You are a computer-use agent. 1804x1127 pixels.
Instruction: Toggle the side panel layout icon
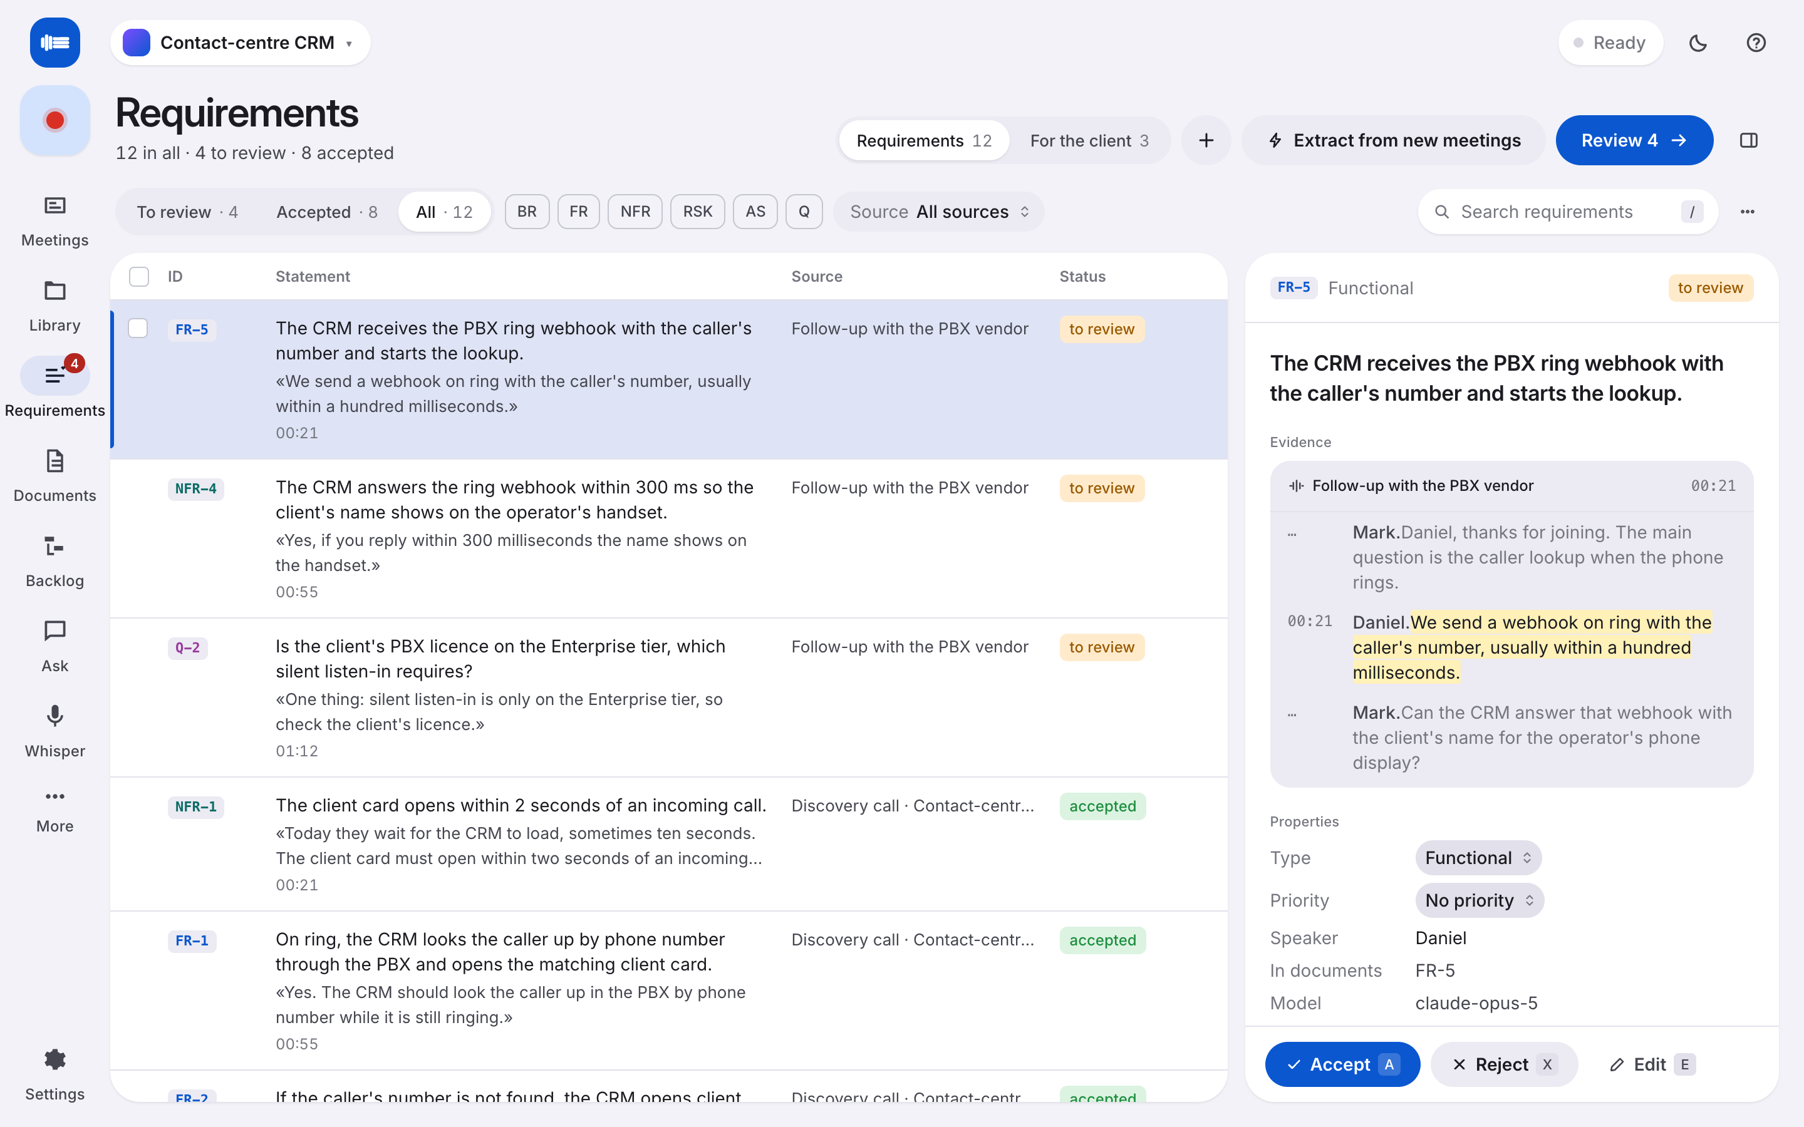[x=1749, y=140]
